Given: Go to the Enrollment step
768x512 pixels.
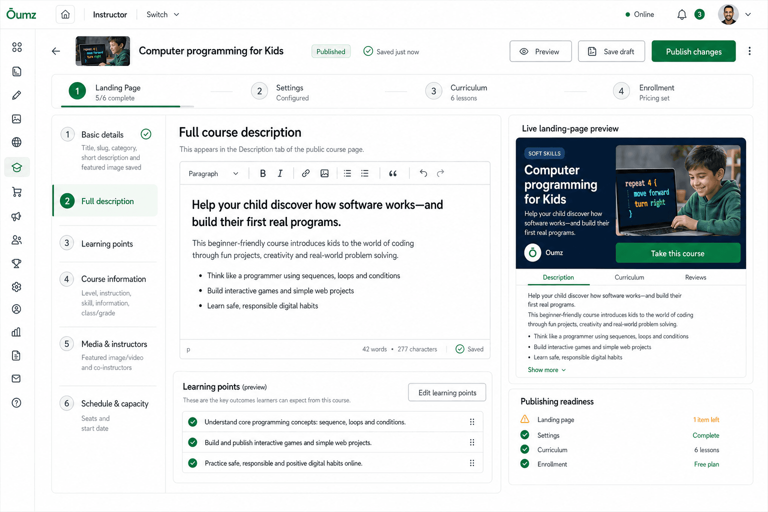Looking at the screenshot, I should [644, 92].
